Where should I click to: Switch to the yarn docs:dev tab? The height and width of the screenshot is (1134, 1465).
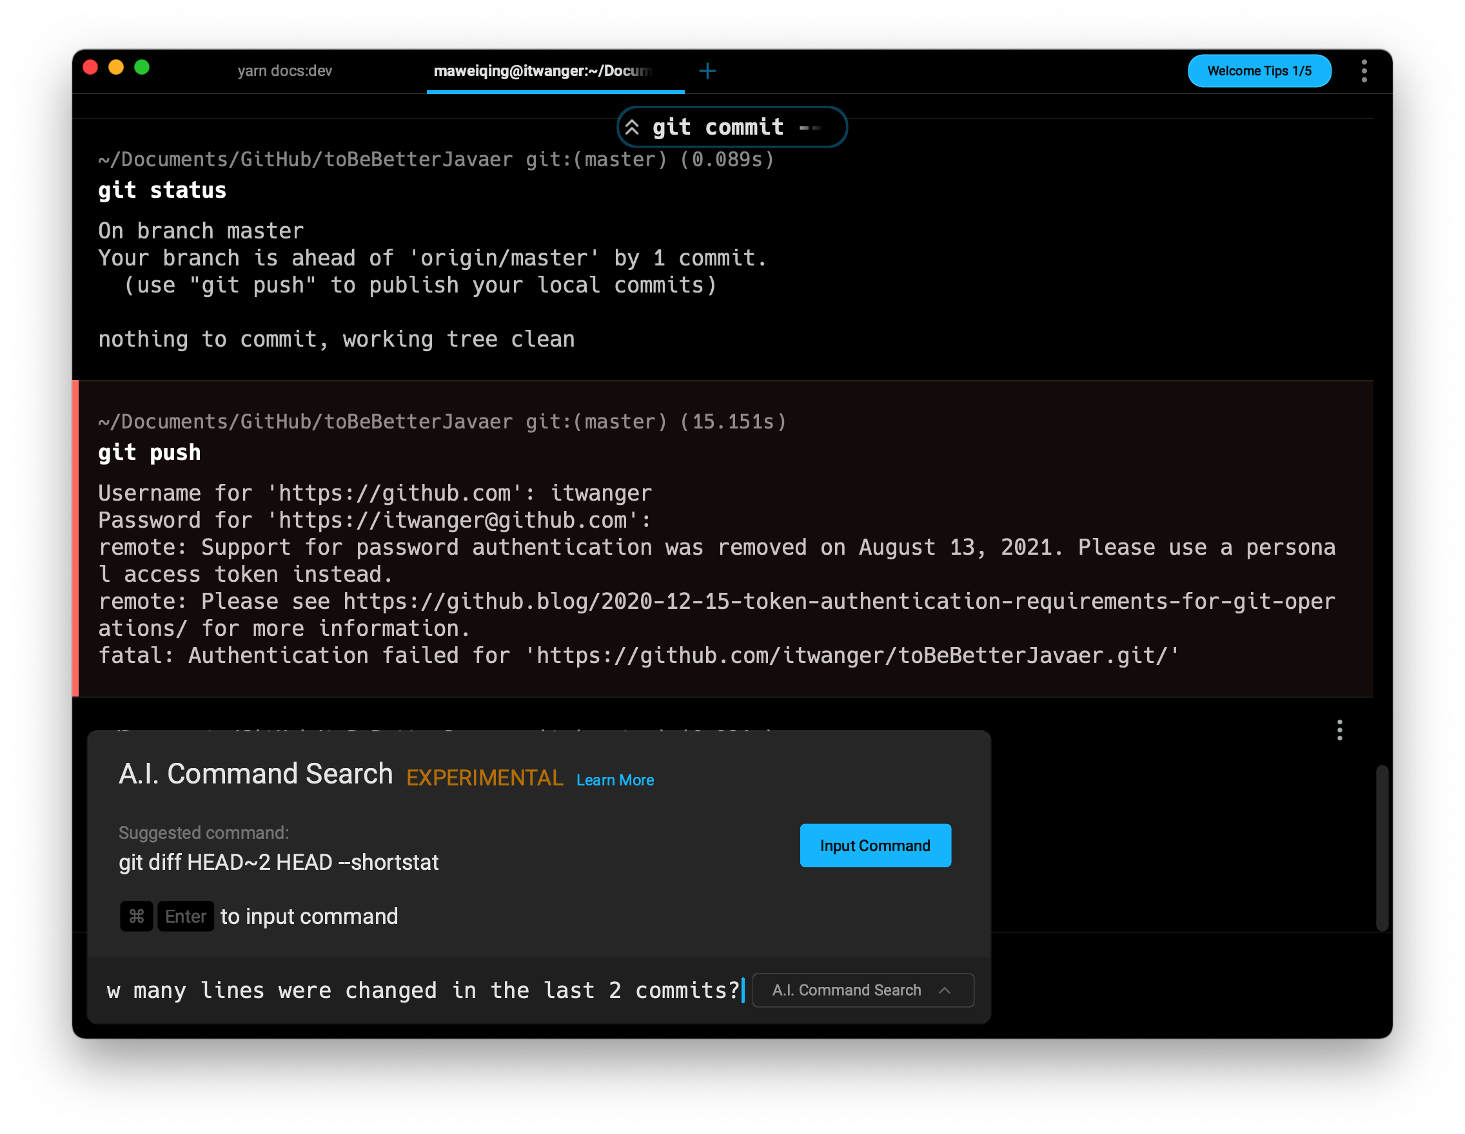(285, 70)
